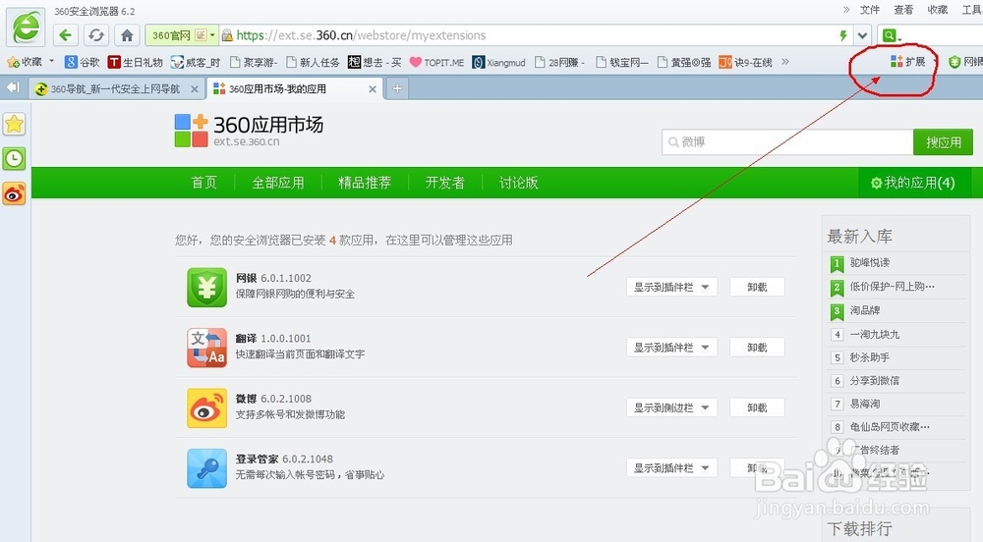Close the 360应用市场 tab
Viewport: 983px width, 542px height.
(373, 89)
